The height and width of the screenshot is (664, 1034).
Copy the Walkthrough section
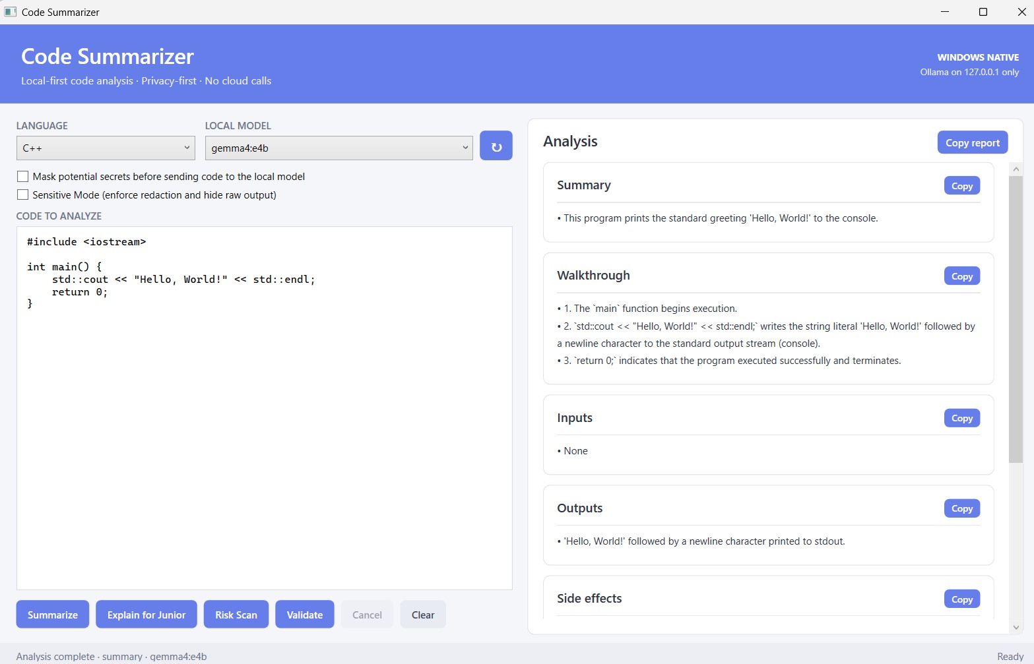(x=962, y=276)
